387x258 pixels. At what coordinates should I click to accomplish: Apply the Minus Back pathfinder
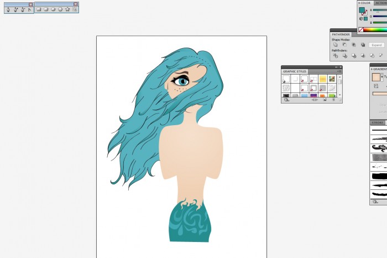tap(381, 55)
